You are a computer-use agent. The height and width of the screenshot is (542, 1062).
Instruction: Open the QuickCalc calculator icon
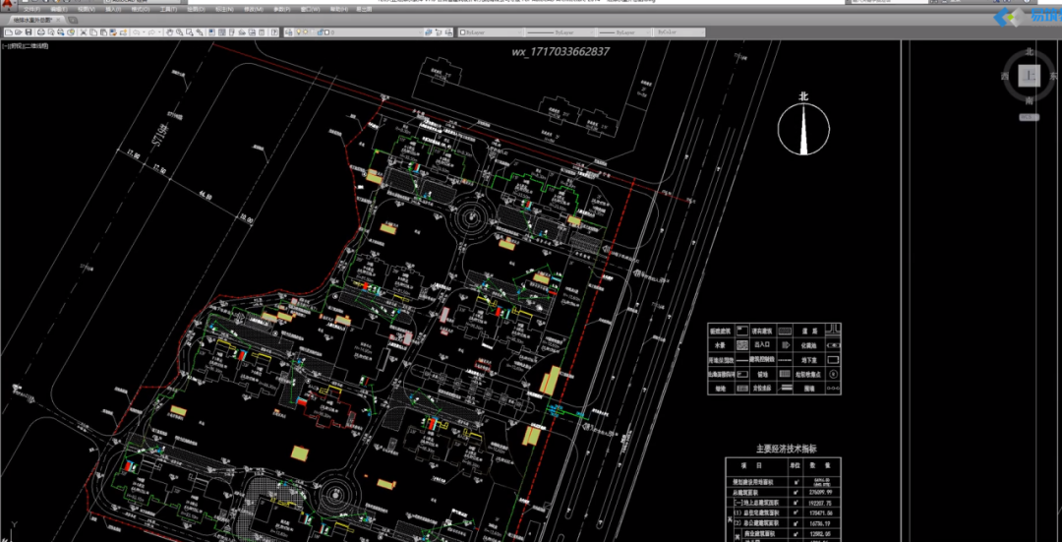(x=262, y=32)
